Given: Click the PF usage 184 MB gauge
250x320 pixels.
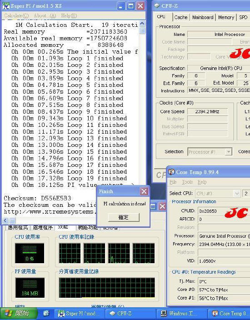Looking at the screenshot, I should pyautogui.click(x=30, y=288).
